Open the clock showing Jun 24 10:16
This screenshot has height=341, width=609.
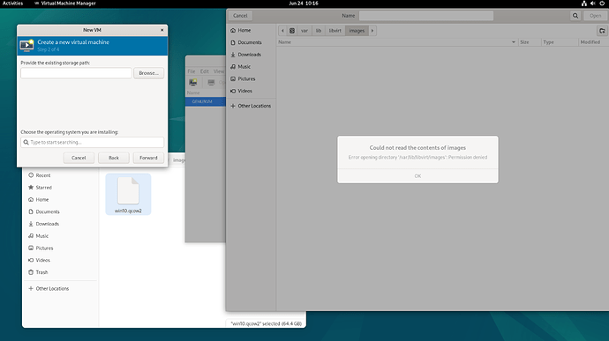coord(304,4)
